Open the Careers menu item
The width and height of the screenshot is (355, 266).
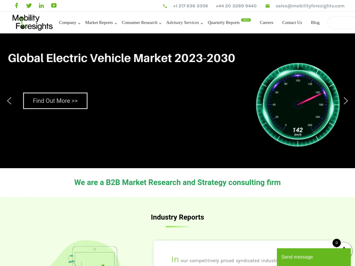(267, 22)
